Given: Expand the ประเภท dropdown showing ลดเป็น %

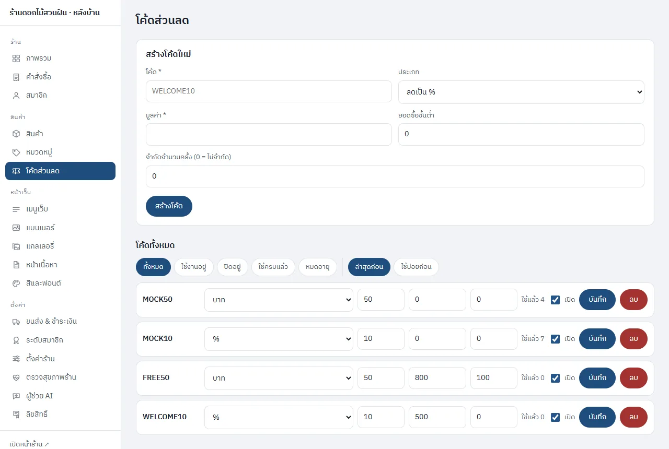Looking at the screenshot, I should 521,92.
